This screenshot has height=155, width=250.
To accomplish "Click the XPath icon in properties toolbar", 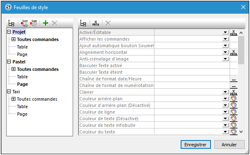I will pos(96,23).
